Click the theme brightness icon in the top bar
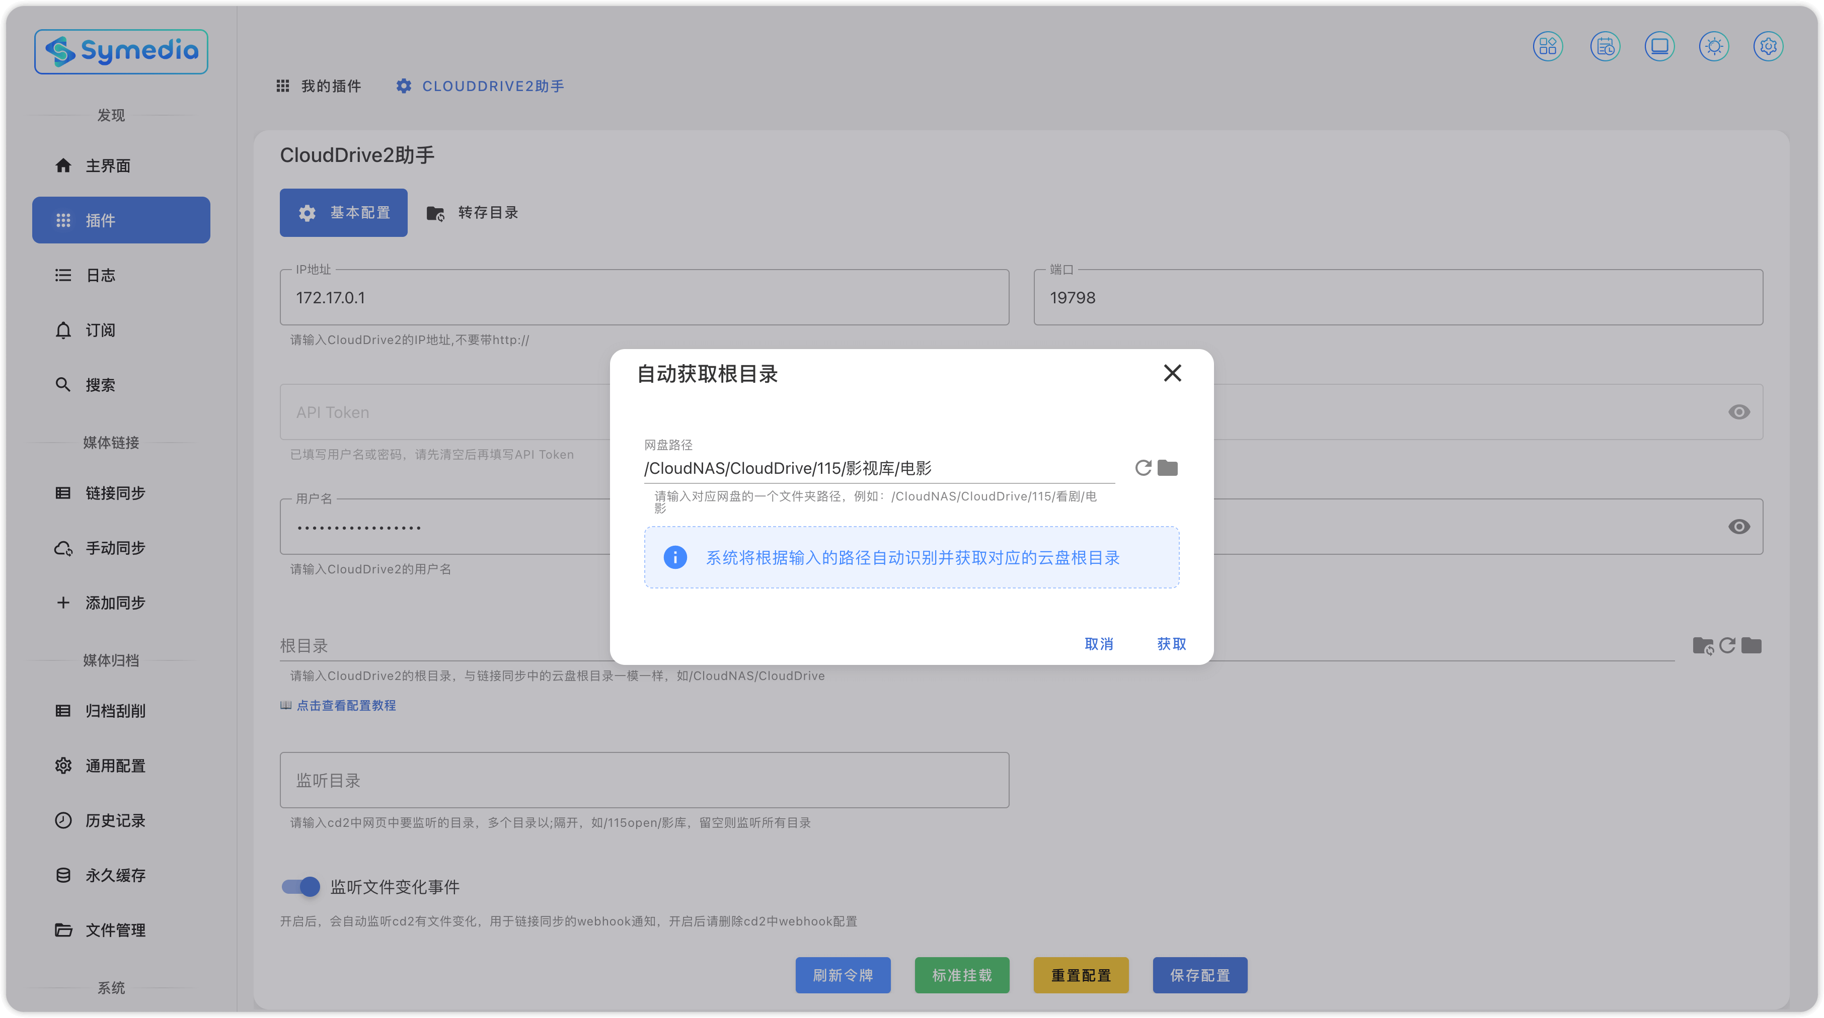 pos(1714,47)
